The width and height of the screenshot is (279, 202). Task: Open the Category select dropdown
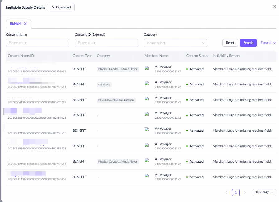(175, 43)
